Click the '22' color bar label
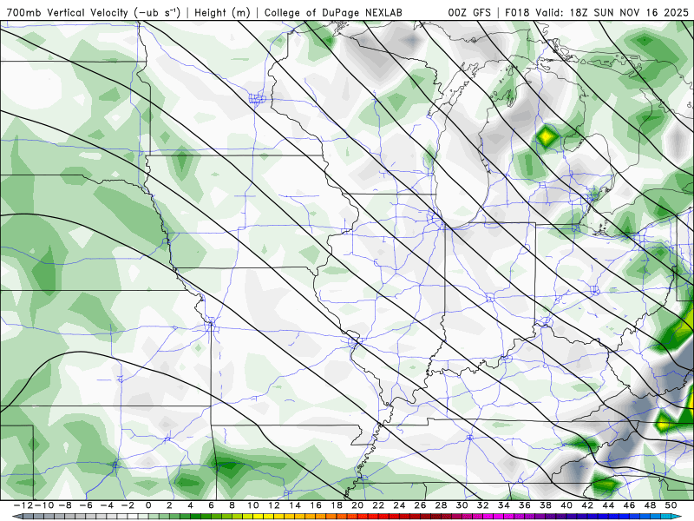694x521 pixels. (x=378, y=505)
